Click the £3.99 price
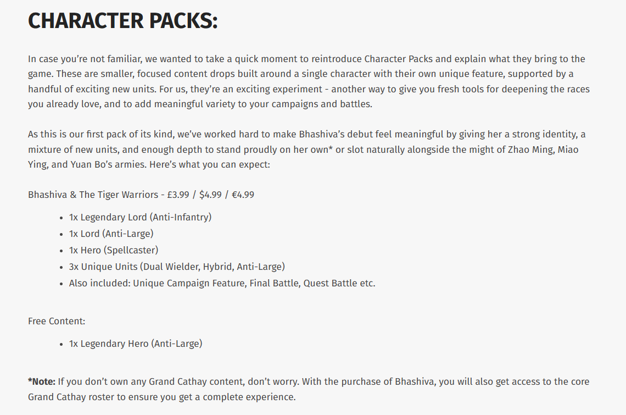This screenshot has width=626, height=415. click(x=178, y=195)
